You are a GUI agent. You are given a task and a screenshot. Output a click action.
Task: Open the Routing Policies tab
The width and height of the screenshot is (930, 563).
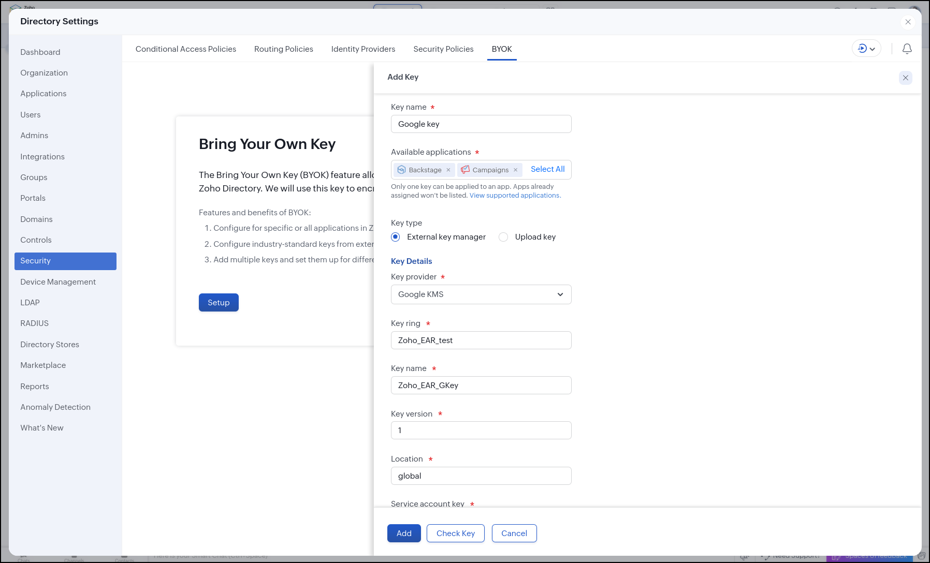pos(284,49)
